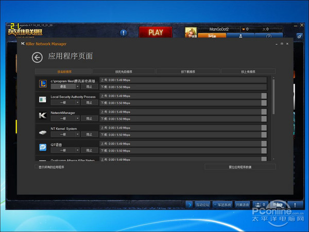Viewport: 309px width, 232px height.
Task: Click the scroll down arrow of app list
Action: coord(273,159)
